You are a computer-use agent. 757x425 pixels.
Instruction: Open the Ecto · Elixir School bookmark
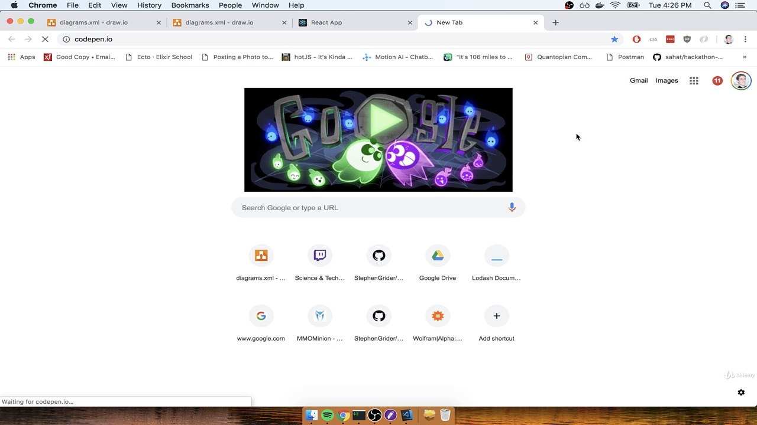tap(158, 57)
